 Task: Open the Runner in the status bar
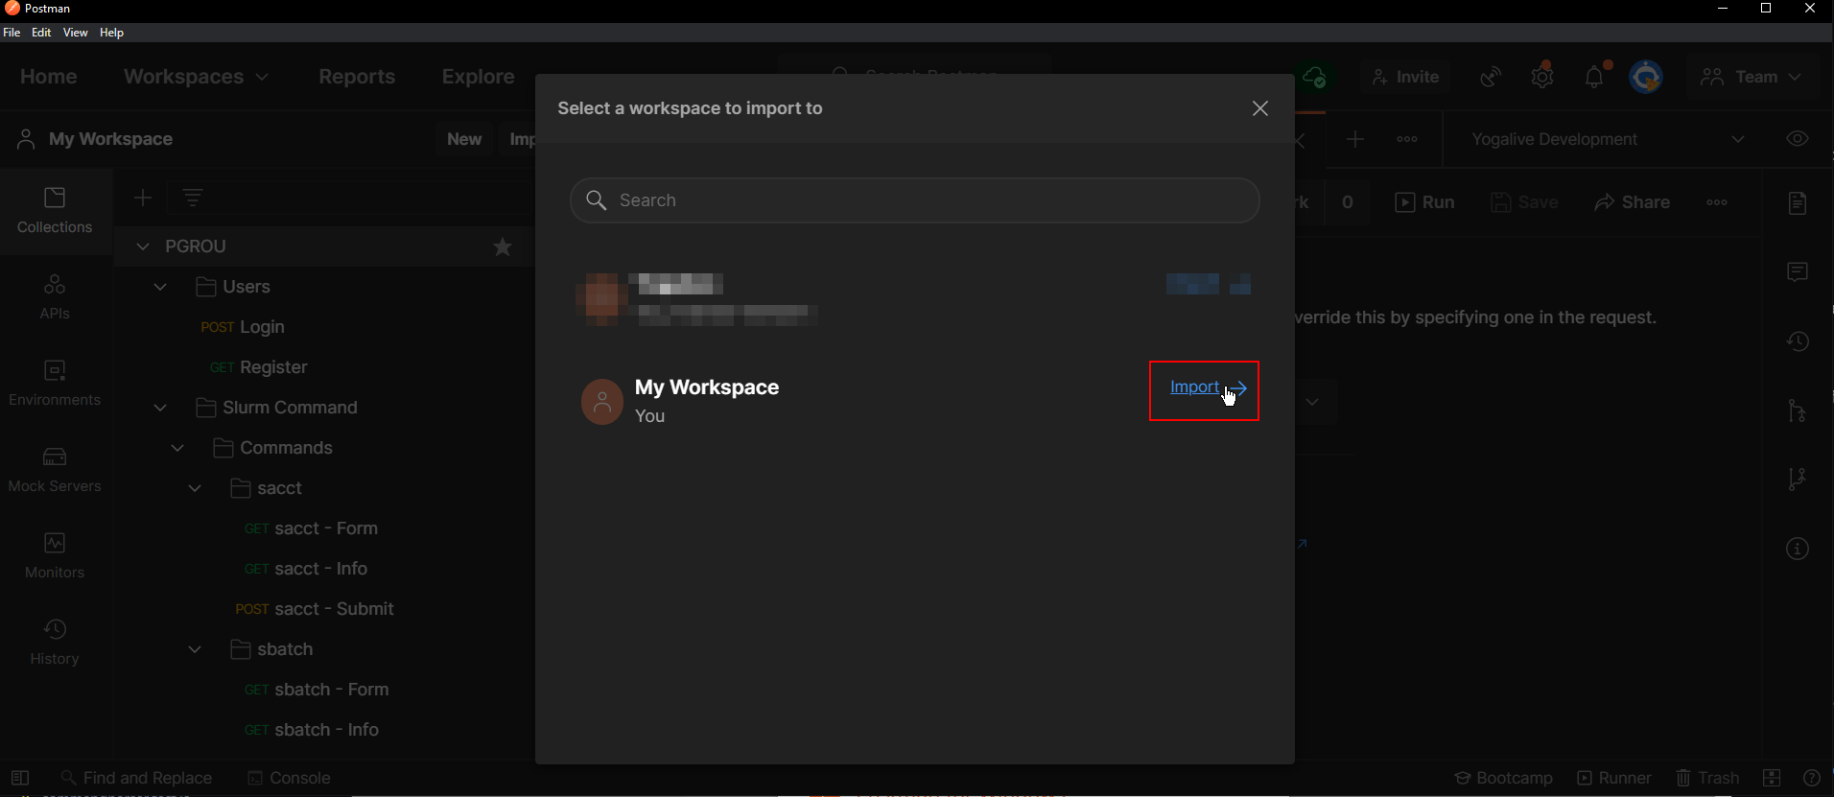click(1614, 778)
